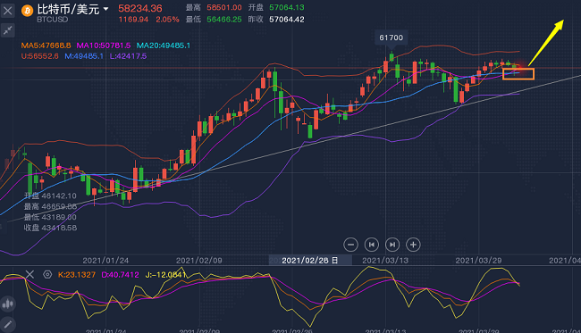Viewport: 581px width, 333px height.
Task: Open the 比特币/美元 symbol dropdown arrow
Action: 106,9
